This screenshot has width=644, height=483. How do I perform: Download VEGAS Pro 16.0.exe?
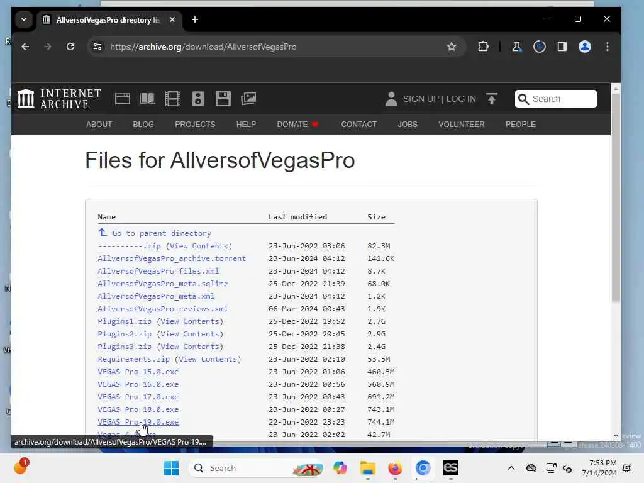(138, 384)
